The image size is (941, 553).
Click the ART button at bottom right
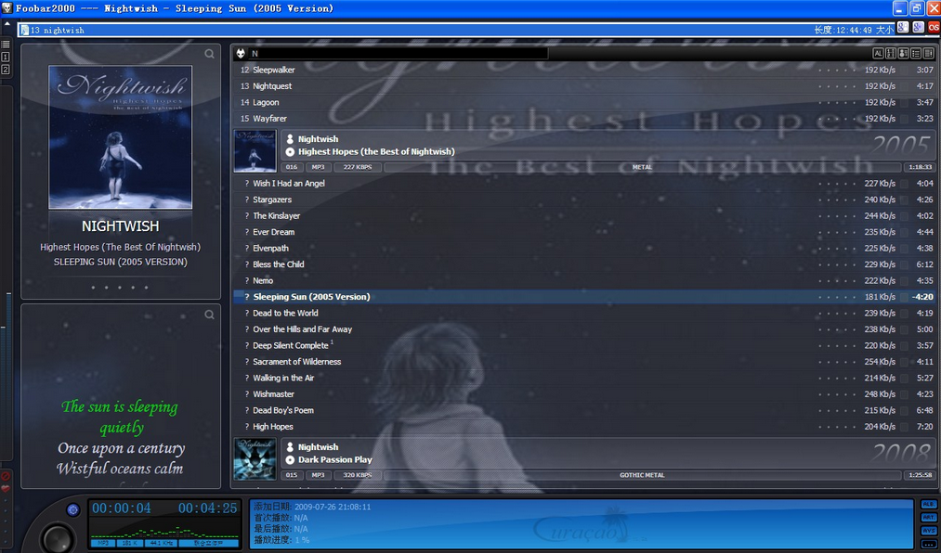[928, 517]
